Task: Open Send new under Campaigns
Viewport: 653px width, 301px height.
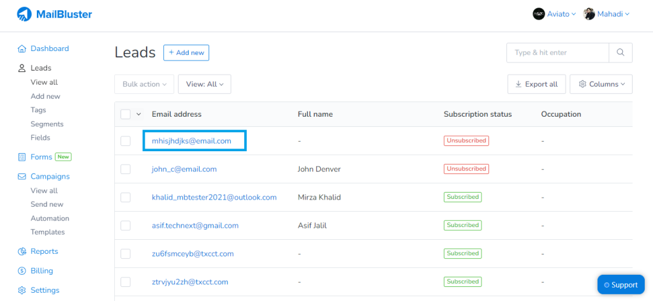Action: (x=47, y=205)
